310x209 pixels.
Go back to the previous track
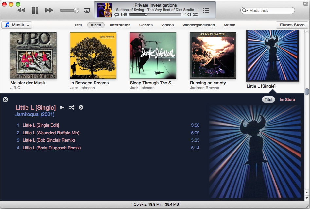[x=21, y=10]
